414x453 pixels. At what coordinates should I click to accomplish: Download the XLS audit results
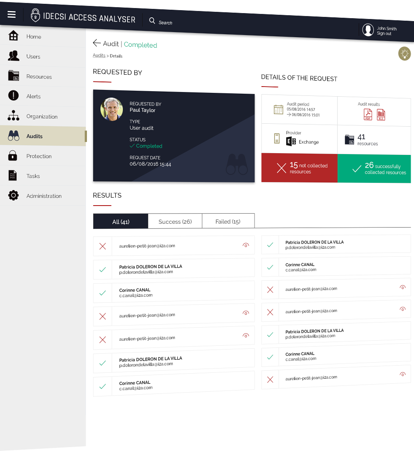(381, 114)
